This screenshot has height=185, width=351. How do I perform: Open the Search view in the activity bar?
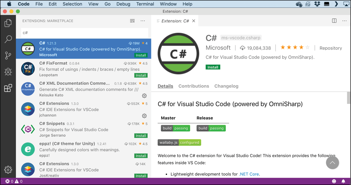coord(8,39)
